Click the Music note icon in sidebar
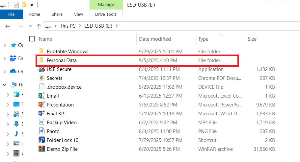 [x=16, y=133]
